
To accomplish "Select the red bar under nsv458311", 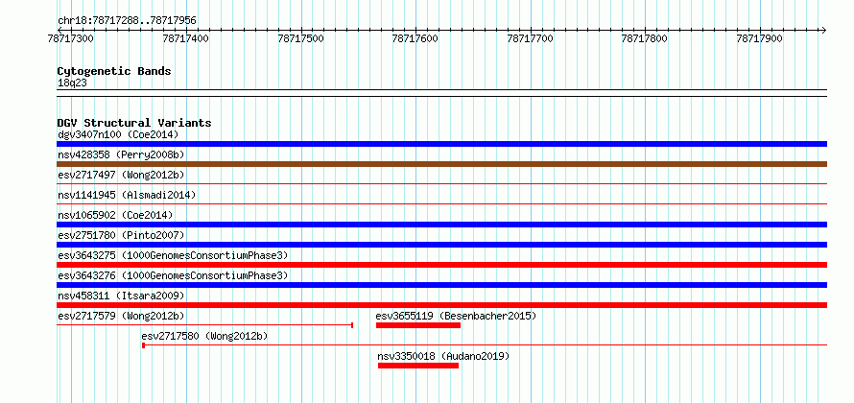I will pyautogui.click(x=441, y=305).
